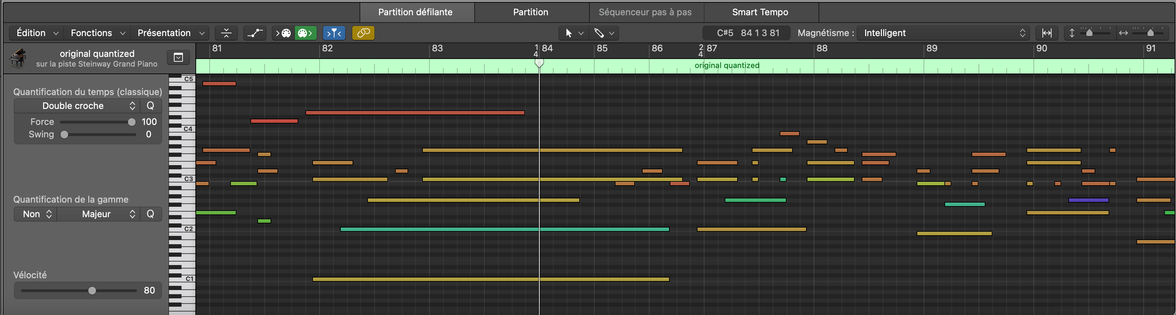This screenshot has width=1176, height=315.
Task: Open the Édition menu
Action: coord(37,33)
